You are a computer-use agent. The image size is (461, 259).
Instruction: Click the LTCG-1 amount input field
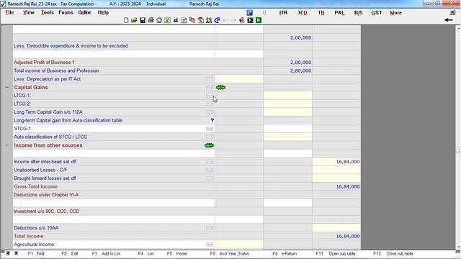(287, 96)
